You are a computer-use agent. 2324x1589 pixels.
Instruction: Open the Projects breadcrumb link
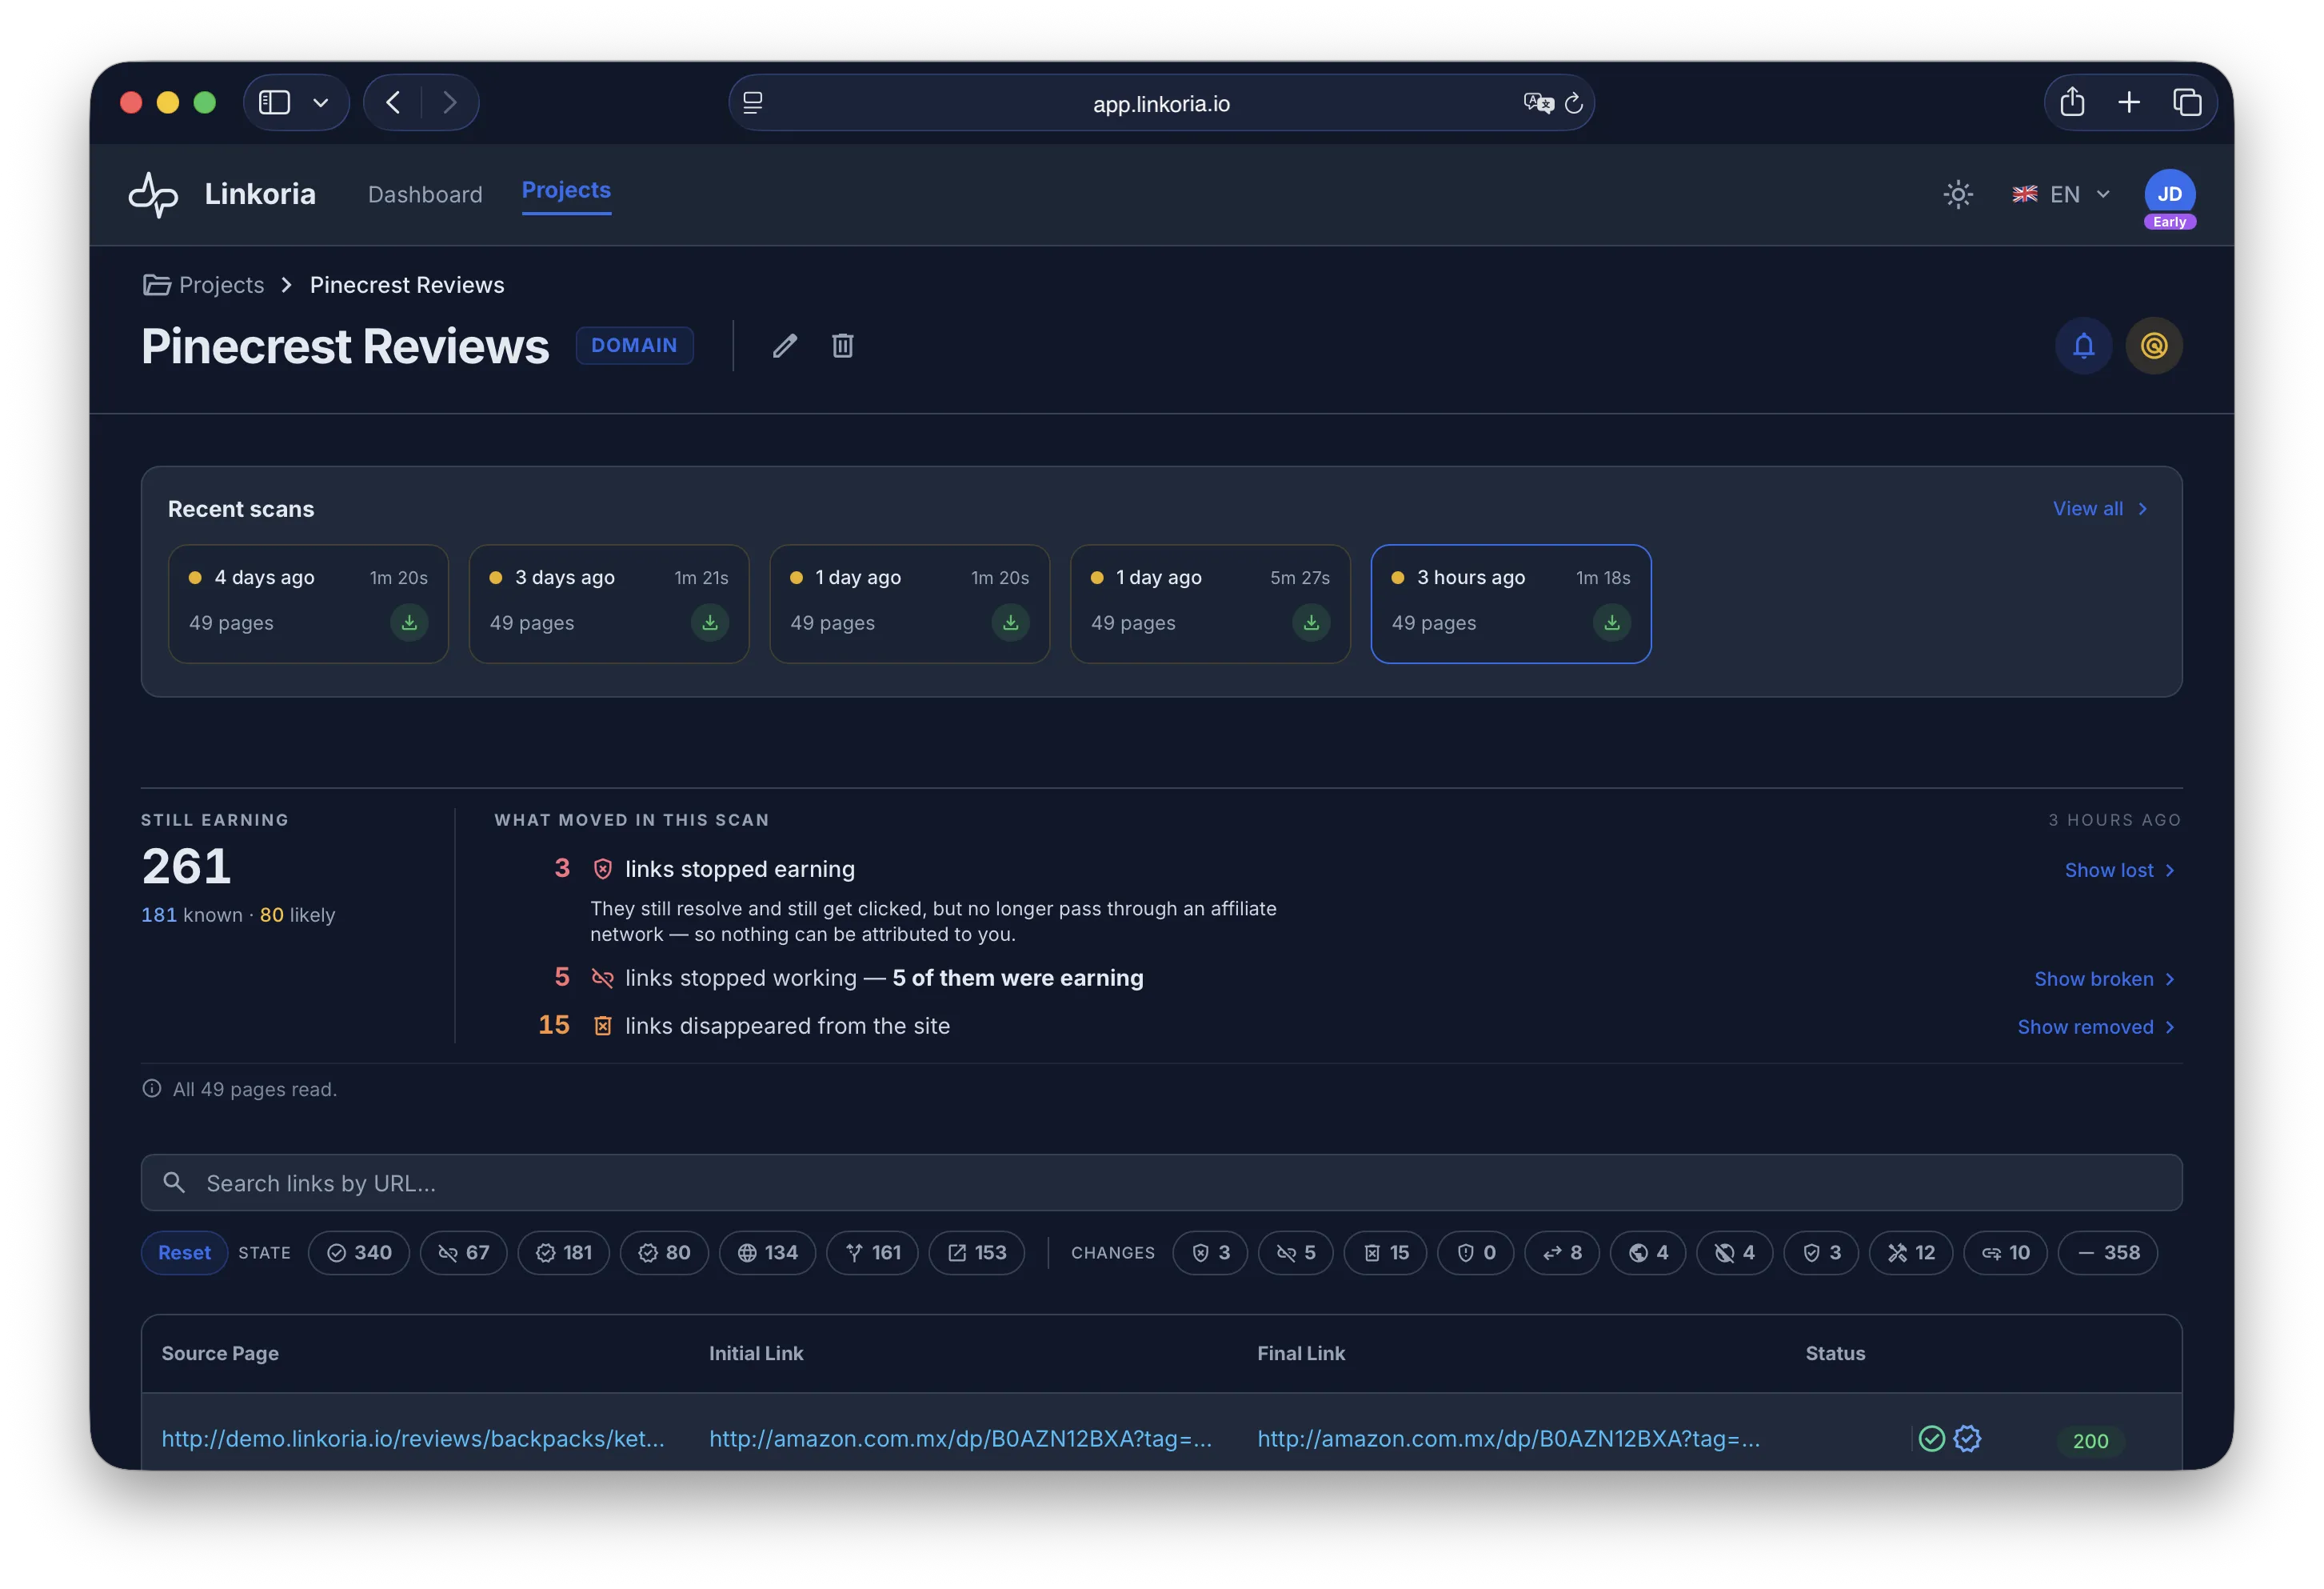click(204, 285)
